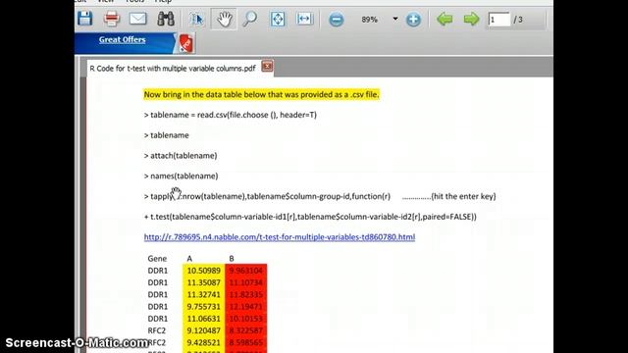Close the R Code for t-test PDF tab
Image resolution: width=628 pixels, height=353 pixels.
click(x=267, y=66)
